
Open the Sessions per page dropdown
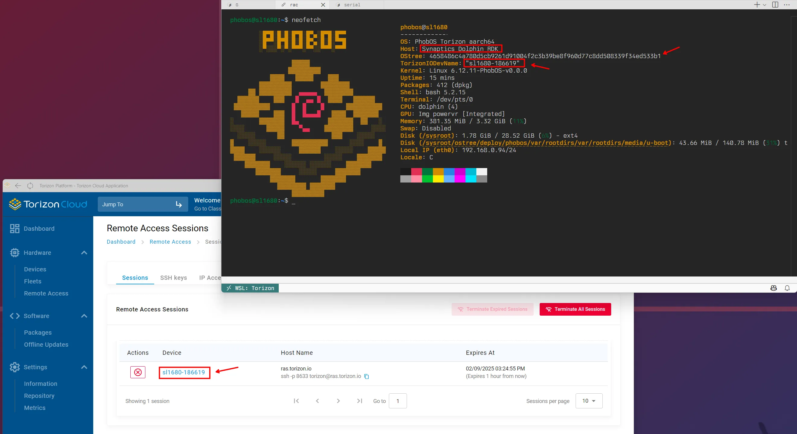tap(589, 401)
